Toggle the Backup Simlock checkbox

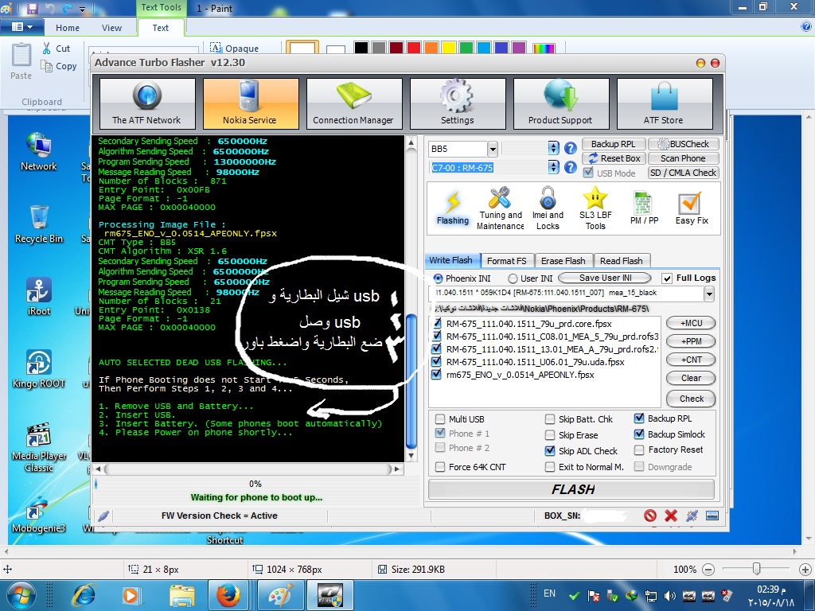[639, 434]
